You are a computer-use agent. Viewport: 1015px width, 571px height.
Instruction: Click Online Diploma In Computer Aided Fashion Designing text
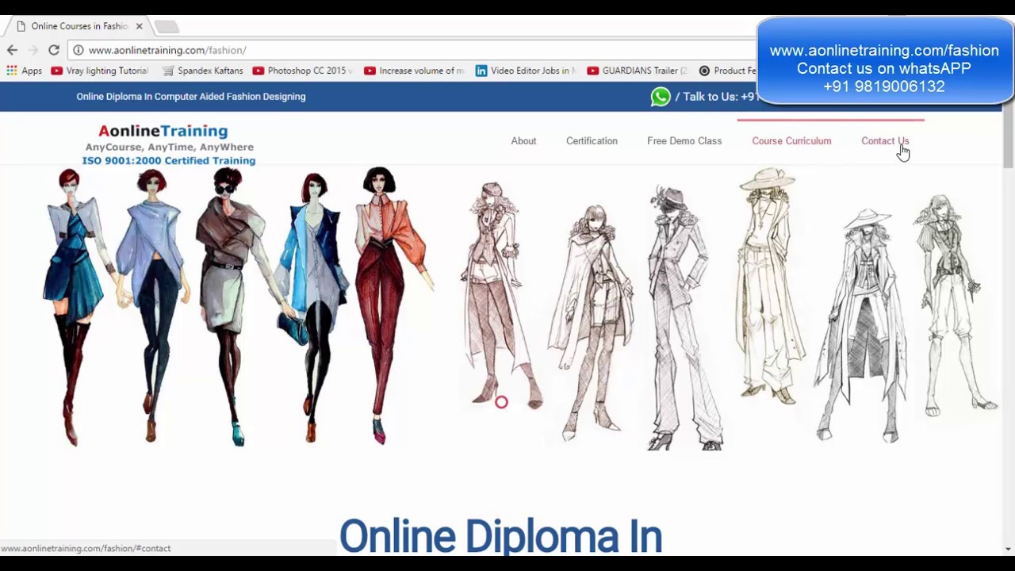[x=191, y=97]
